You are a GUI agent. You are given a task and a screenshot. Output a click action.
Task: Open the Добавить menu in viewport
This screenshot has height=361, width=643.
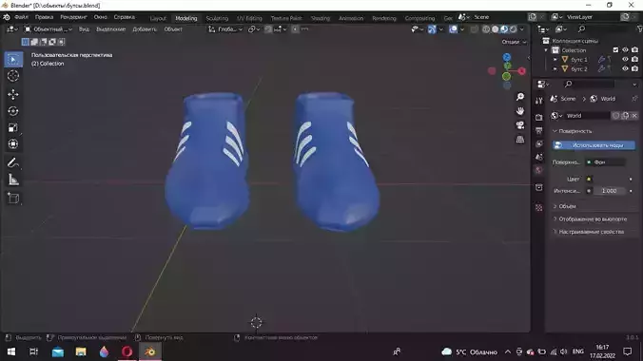tap(145, 29)
